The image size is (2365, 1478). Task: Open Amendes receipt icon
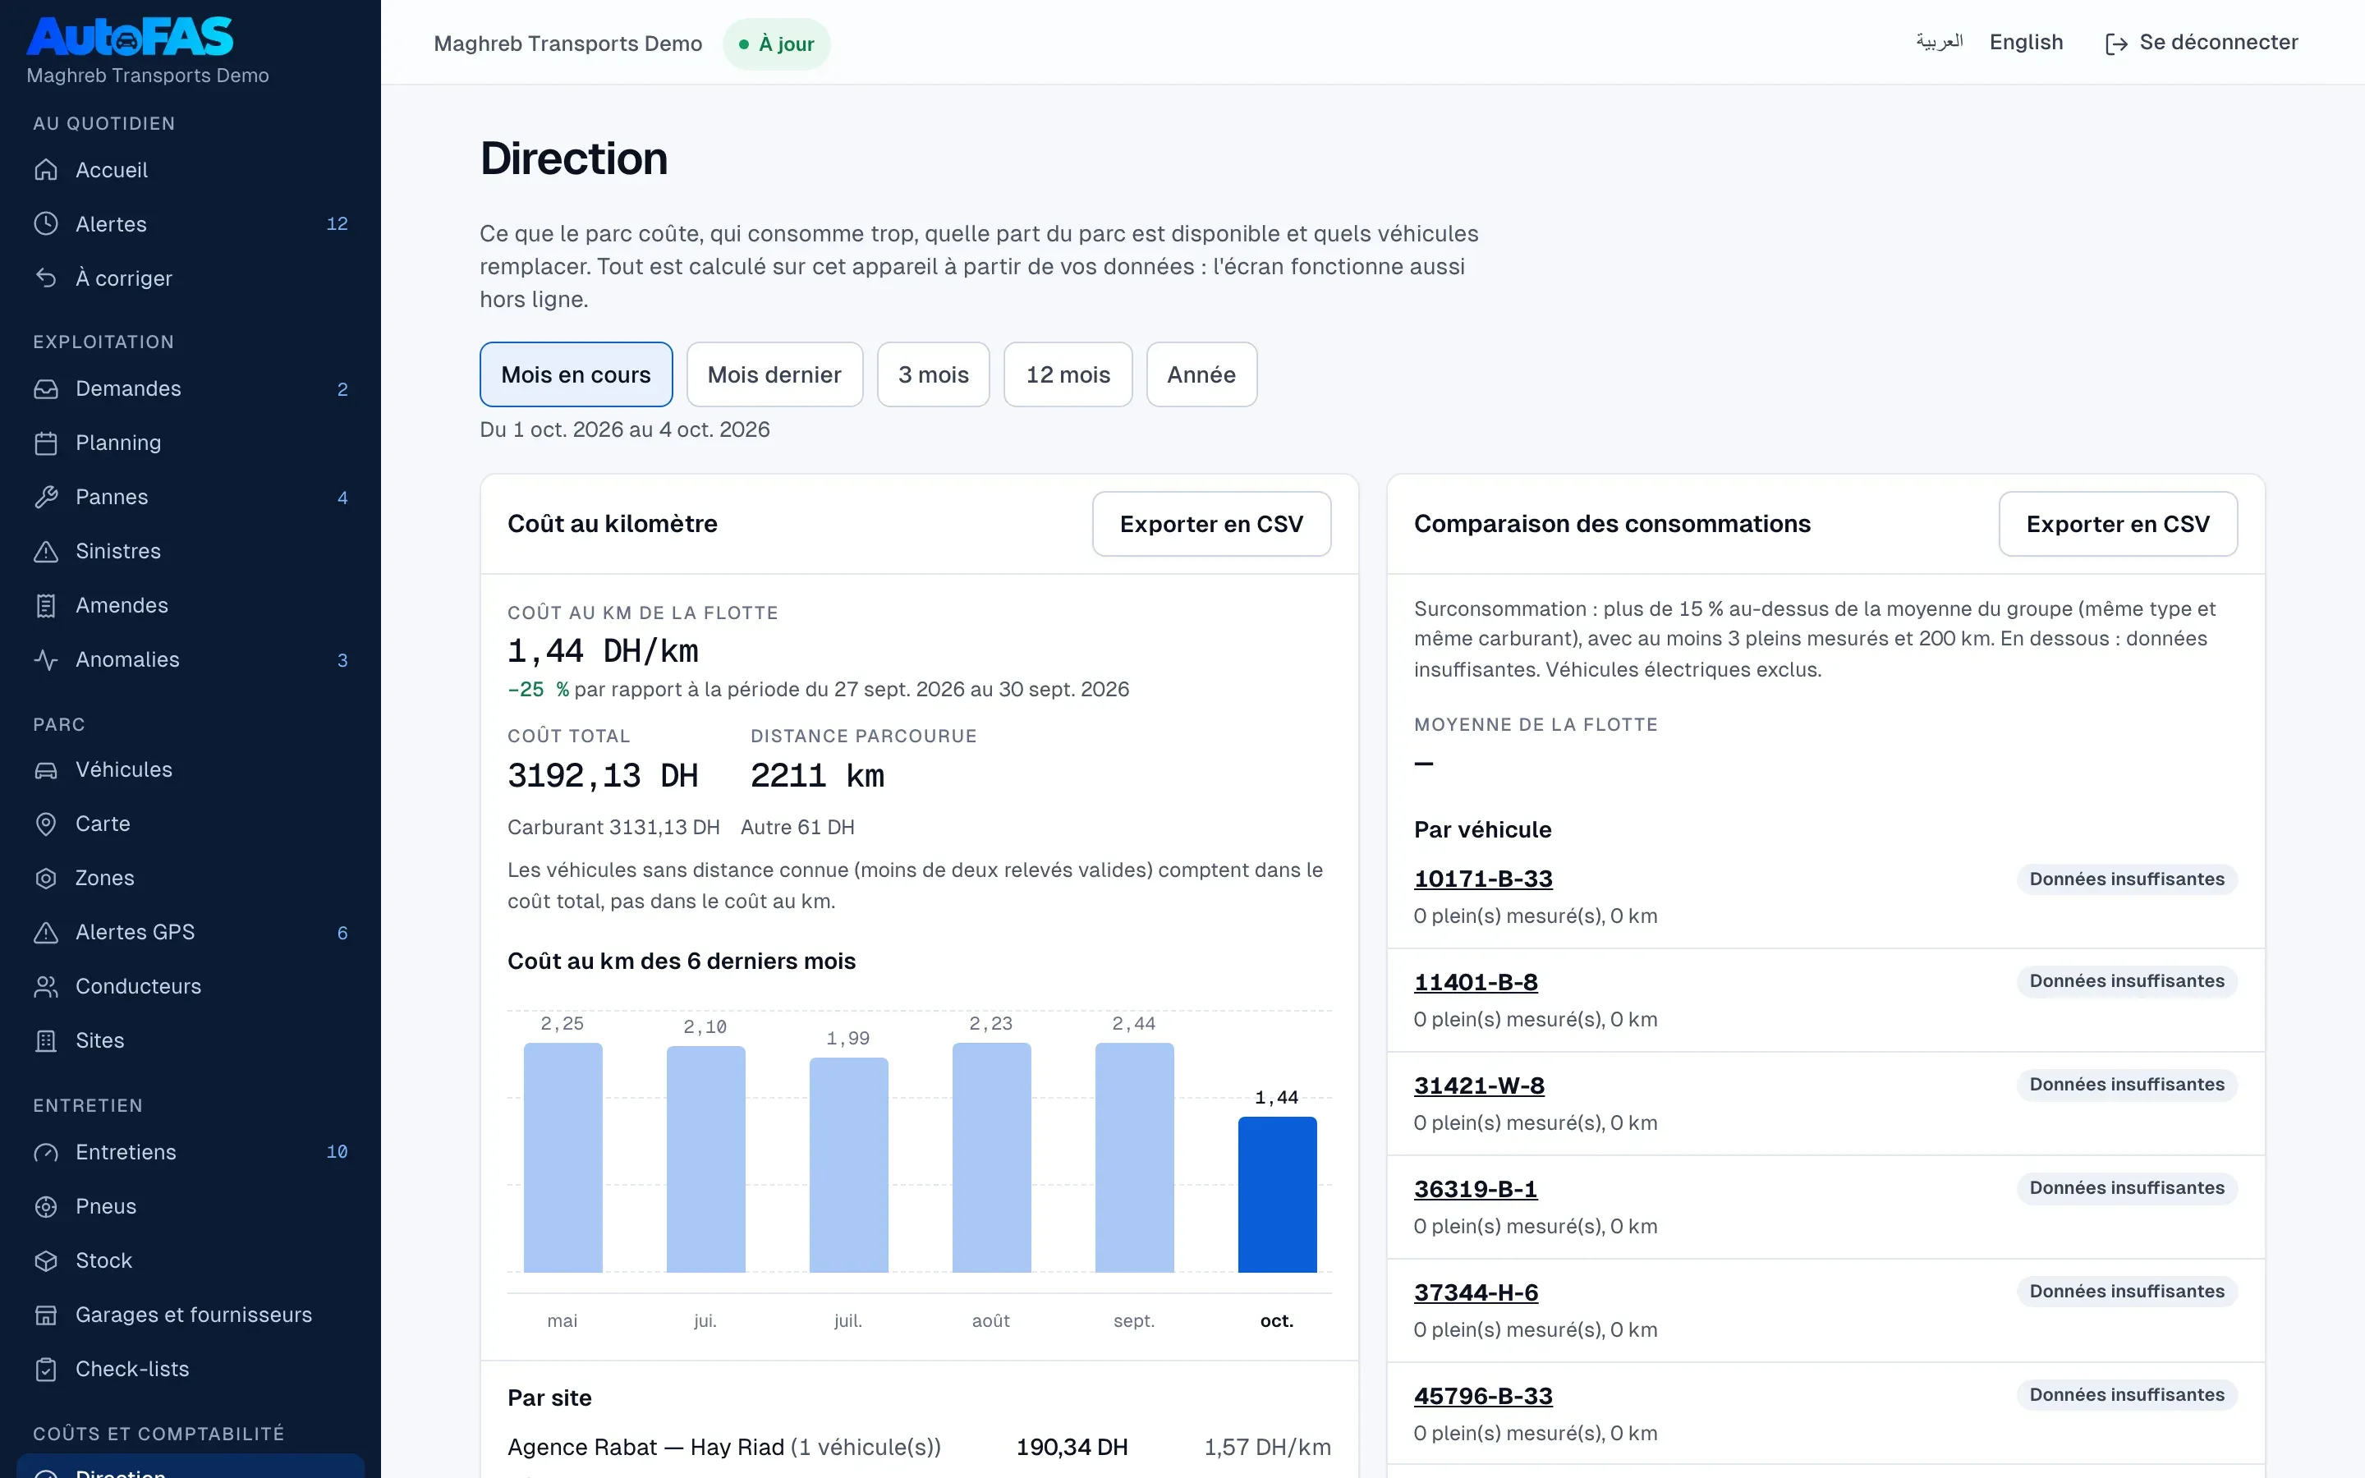[x=46, y=606]
